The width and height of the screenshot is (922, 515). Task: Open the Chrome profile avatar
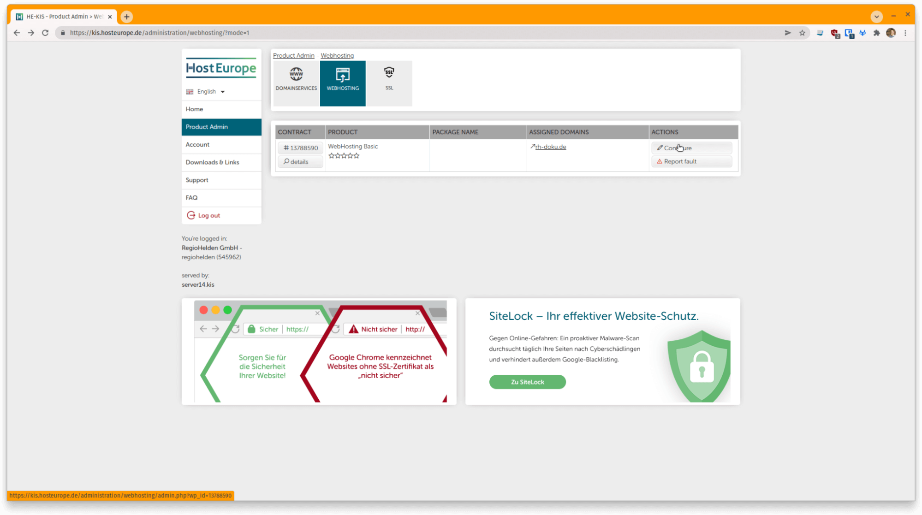[891, 33]
